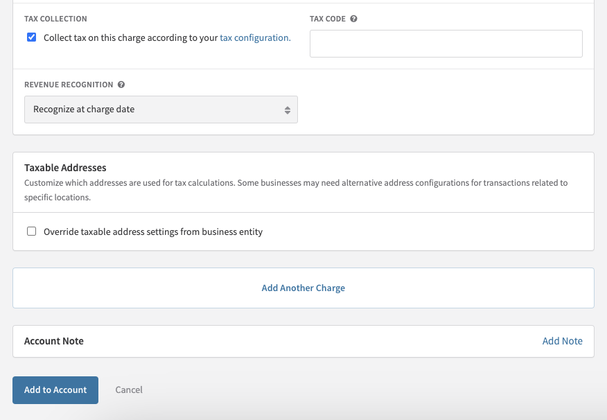The image size is (607, 420).
Task: Click the Collect tax on this charge label
Action: [167, 37]
